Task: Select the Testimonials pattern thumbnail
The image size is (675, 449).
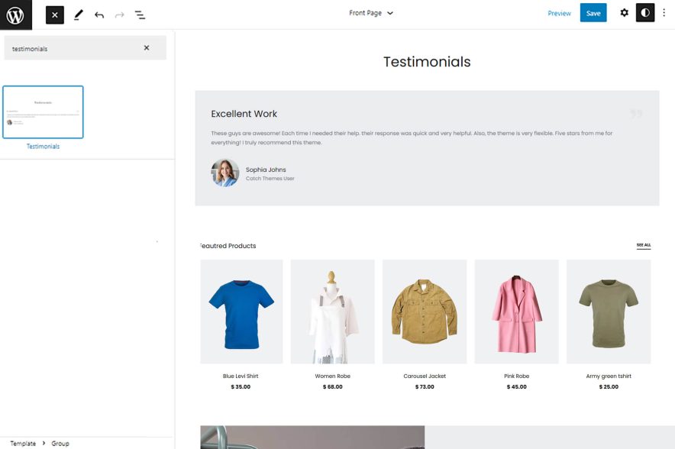Action: (x=44, y=111)
